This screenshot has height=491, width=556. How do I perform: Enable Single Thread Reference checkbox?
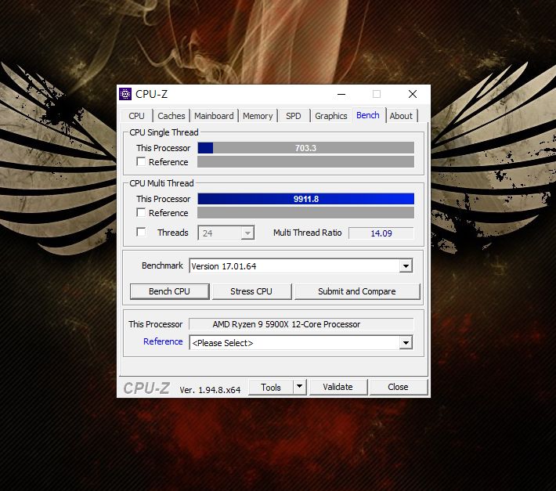click(141, 161)
